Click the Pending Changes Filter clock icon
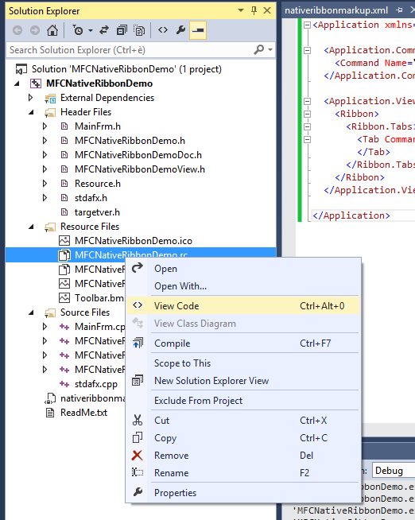The width and height of the screenshot is (415, 520). coord(78,30)
